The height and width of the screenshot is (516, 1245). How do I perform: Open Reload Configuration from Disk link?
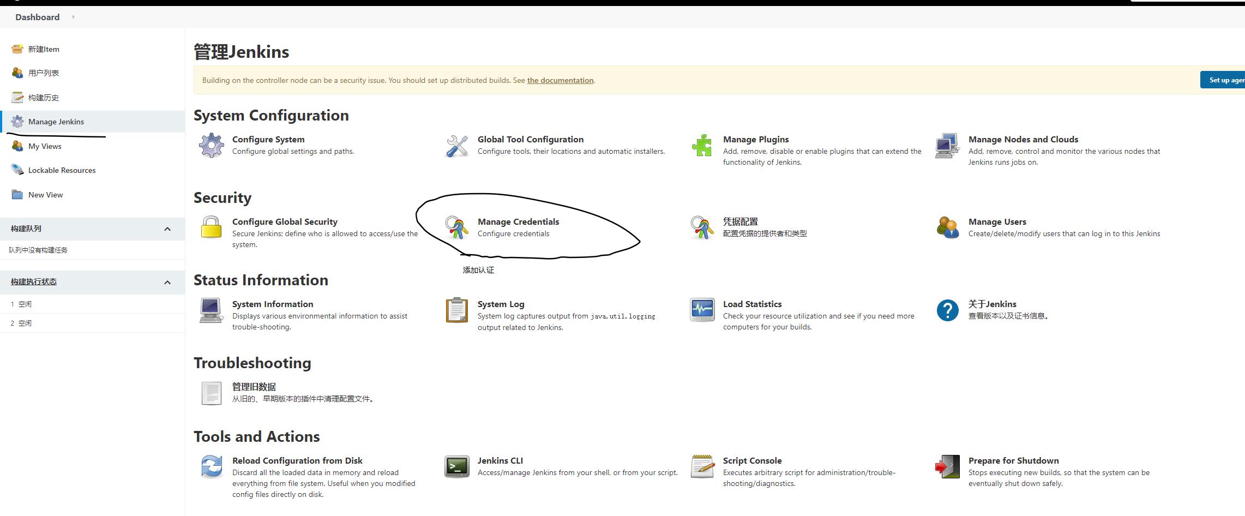click(x=297, y=461)
